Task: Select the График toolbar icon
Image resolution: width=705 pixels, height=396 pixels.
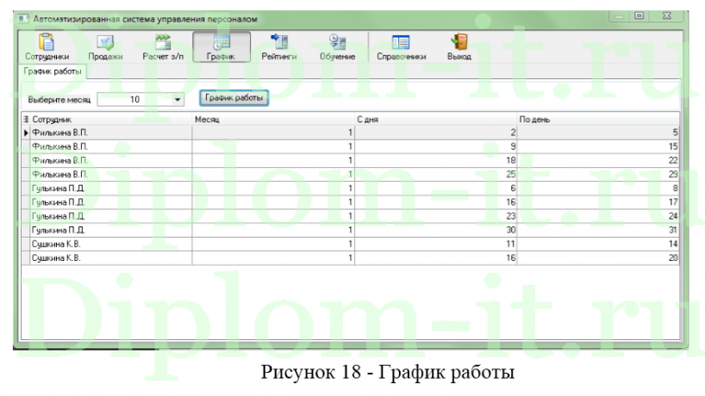Action: point(221,46)
